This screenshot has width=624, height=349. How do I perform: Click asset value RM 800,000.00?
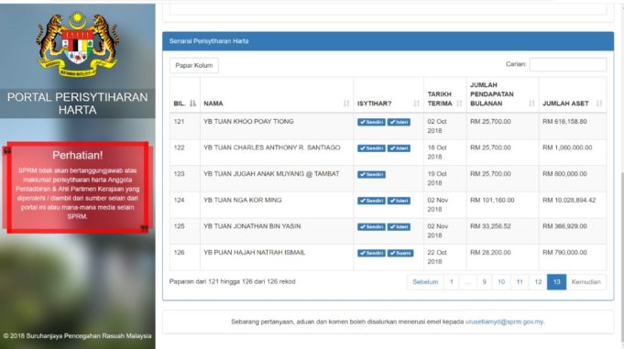coord(564,174)
